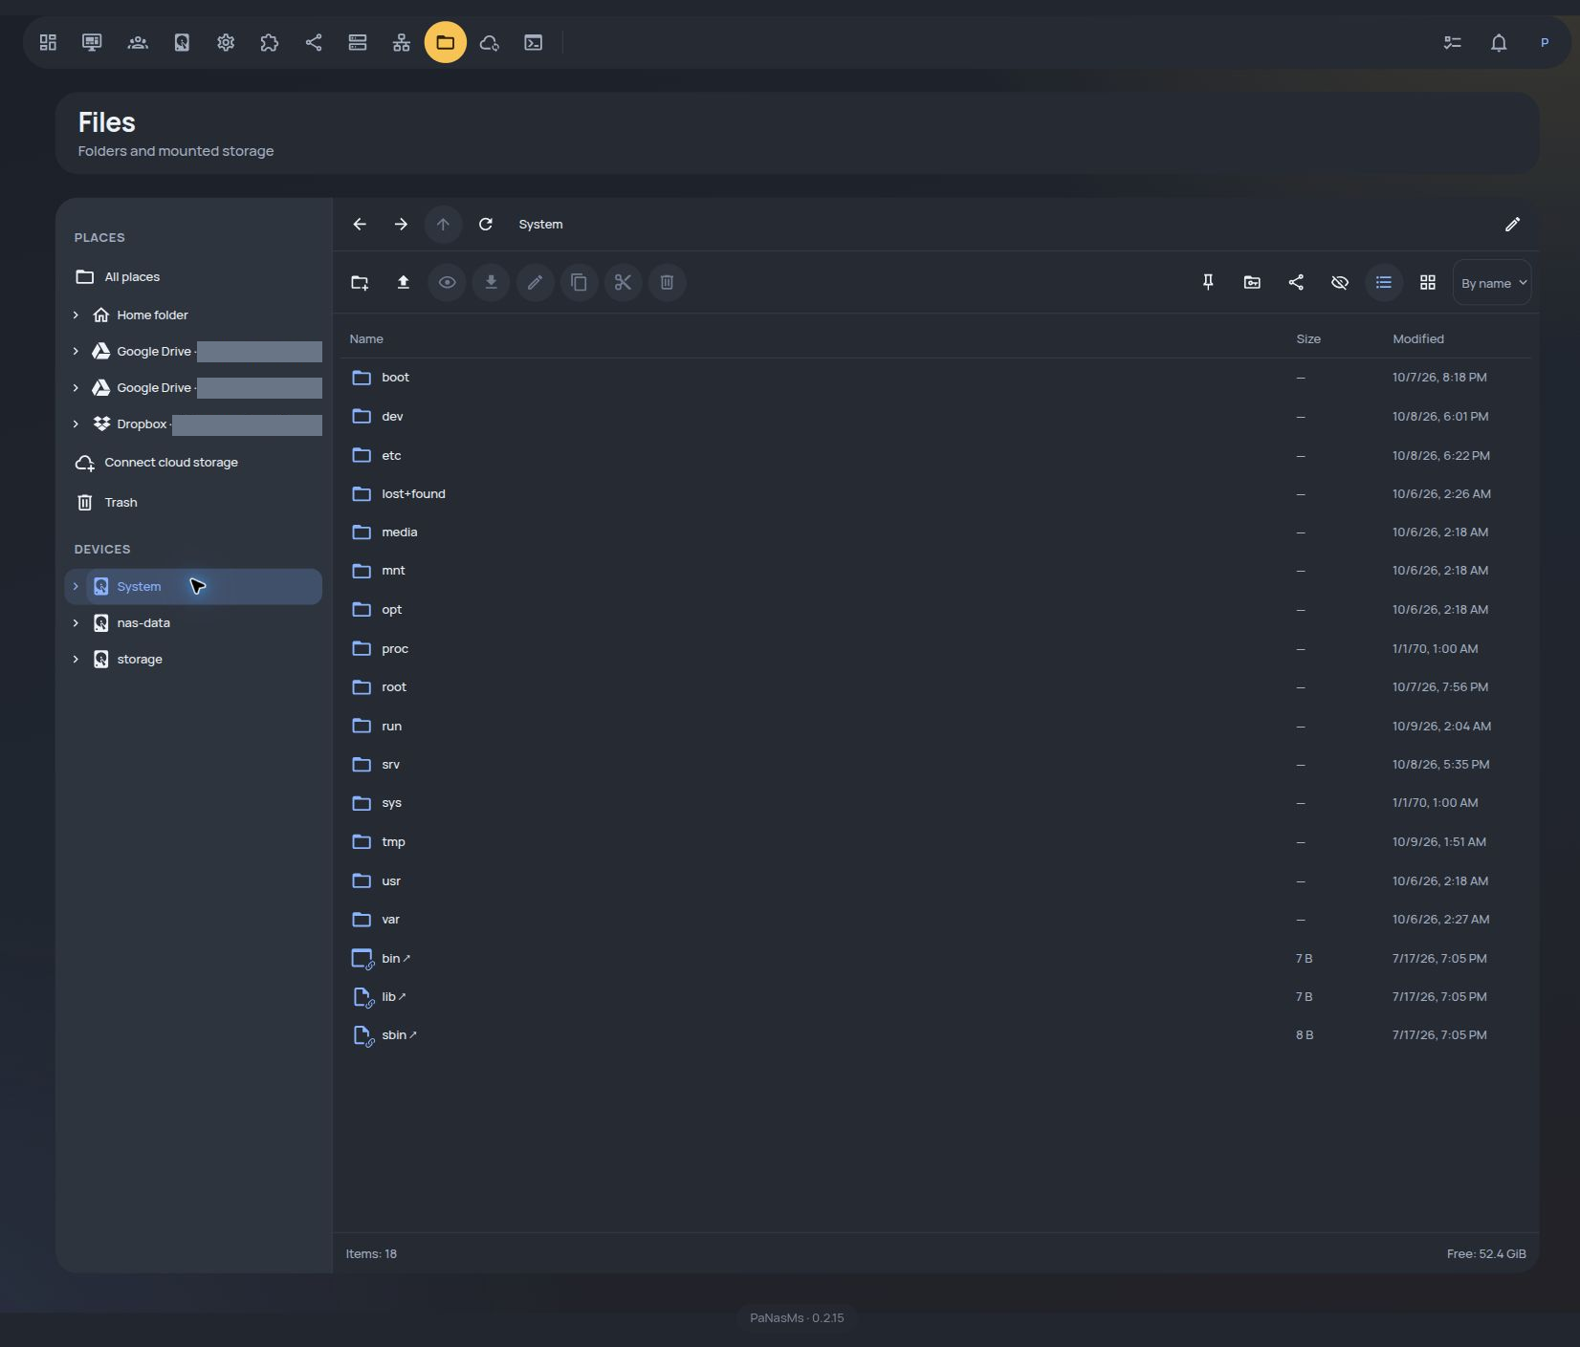Sort by the Size column header
The width and height of the screenshot is (1580, 1347).
tap(1308, 338)
